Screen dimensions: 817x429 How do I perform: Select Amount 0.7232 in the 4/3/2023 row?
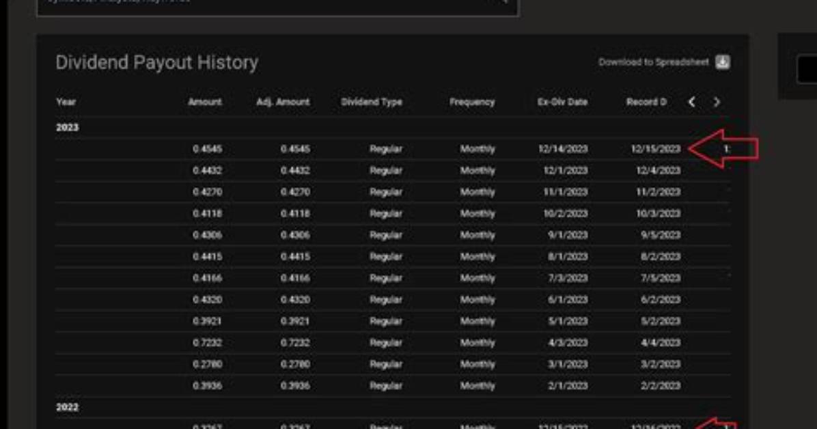(x=208, y=342)
